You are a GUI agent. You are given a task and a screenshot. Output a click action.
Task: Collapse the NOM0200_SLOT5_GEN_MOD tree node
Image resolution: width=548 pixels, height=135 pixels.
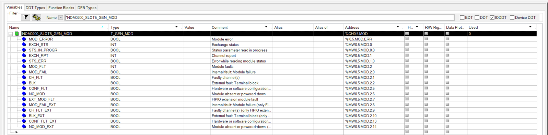(11, 34)
